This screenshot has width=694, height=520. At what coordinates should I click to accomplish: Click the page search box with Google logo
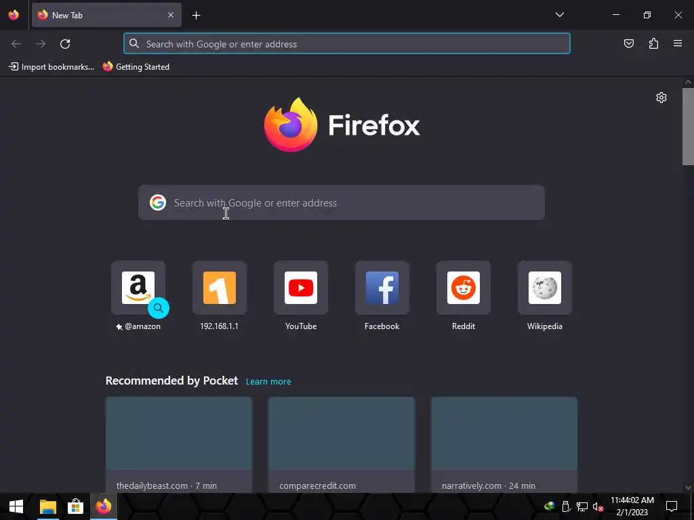click(x=342, y=202)
